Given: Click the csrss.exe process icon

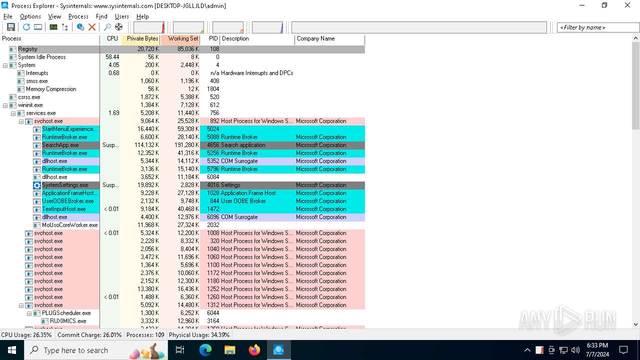Looking at the screenshot, I should pos(13,97).
